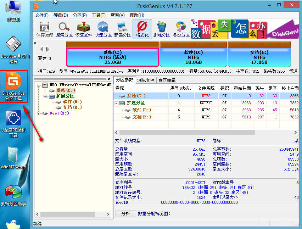302x229 pixels.
Task: Open the 工具(T) menu
Action: click(x=99, y=15)
